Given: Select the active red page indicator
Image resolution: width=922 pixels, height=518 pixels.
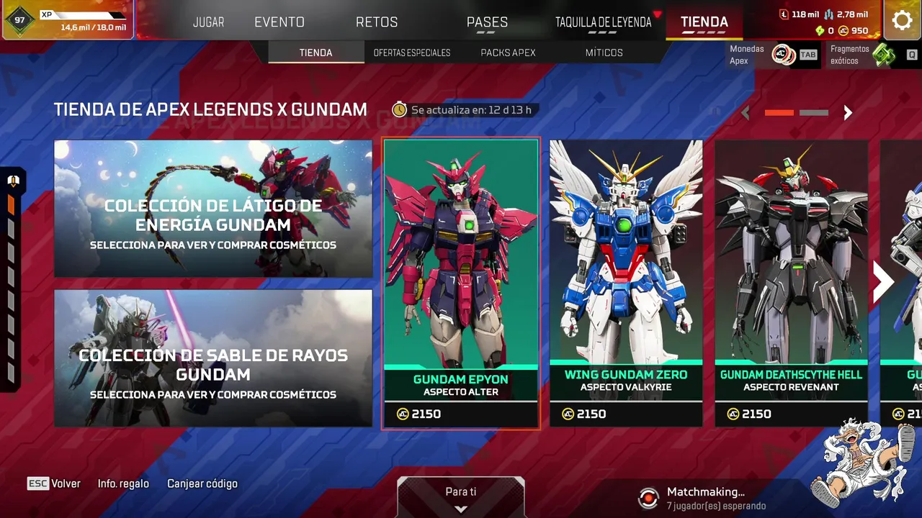Looking at the screenshot, I should (779, 113).
